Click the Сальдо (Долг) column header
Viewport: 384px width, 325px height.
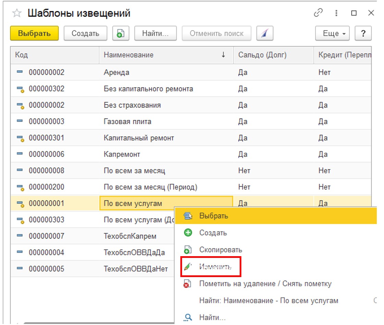[x=274, y=55]
